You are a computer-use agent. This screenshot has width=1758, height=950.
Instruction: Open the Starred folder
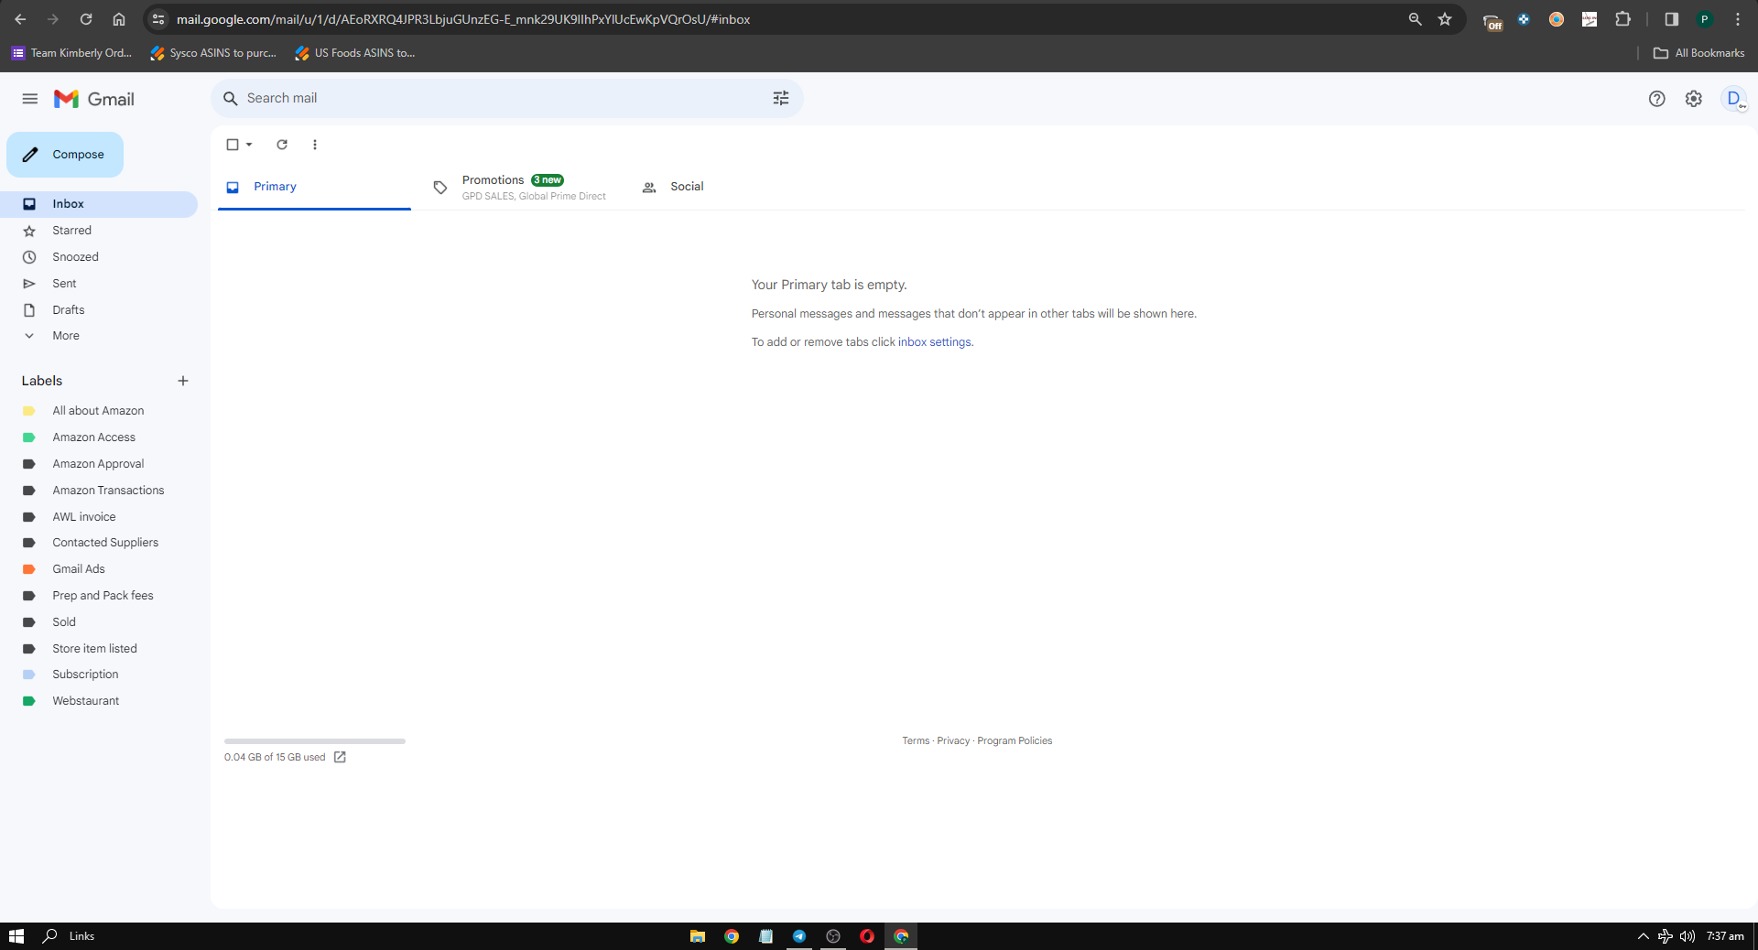pyautogui.click(x=99, y=231)
